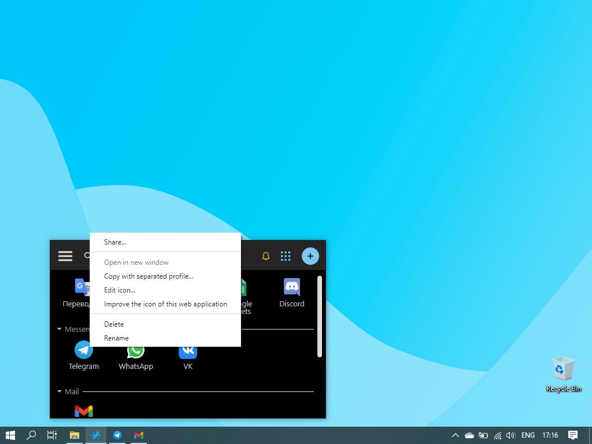Click the taskbar search magnifier
This screenshot has height=444, width=592.
[31, 435]
